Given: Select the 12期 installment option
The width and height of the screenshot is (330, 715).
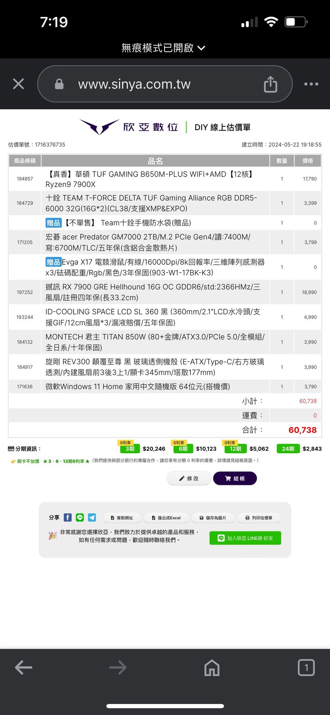Looking at the screenshot, I should click(x=235, y=449).
